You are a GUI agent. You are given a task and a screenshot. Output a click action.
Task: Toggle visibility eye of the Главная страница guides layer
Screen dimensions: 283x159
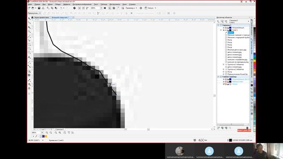click(224, 79)
